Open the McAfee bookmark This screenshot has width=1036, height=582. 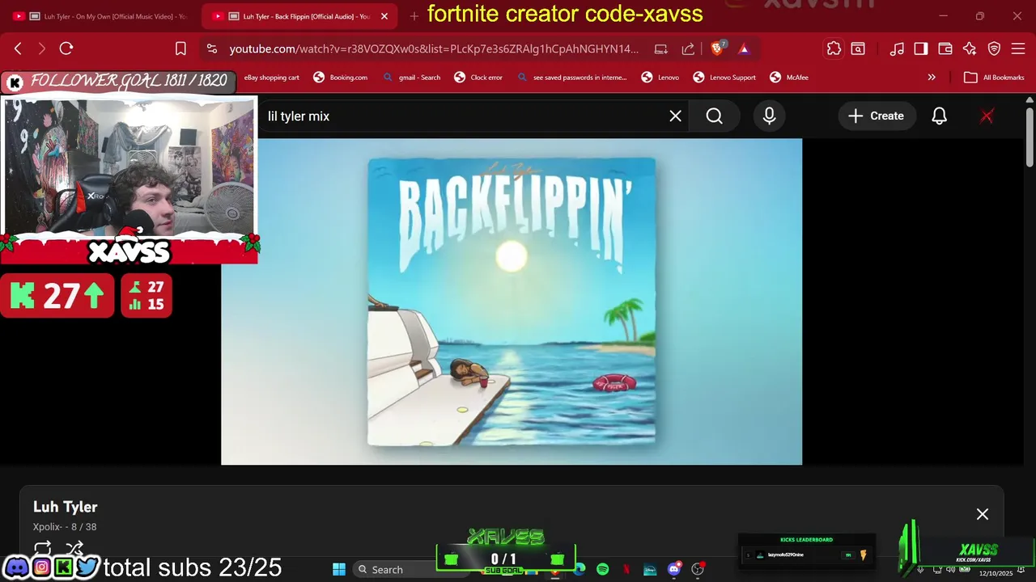(x=788, y=78)
